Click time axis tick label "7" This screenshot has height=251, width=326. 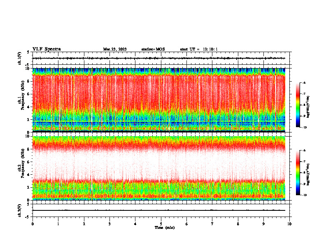point(212,224)
